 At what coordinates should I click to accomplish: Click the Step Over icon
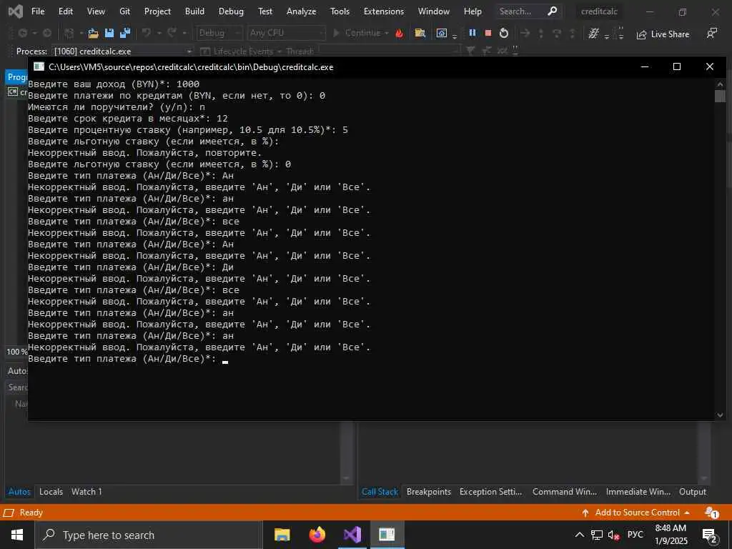[x=556, y=33]
